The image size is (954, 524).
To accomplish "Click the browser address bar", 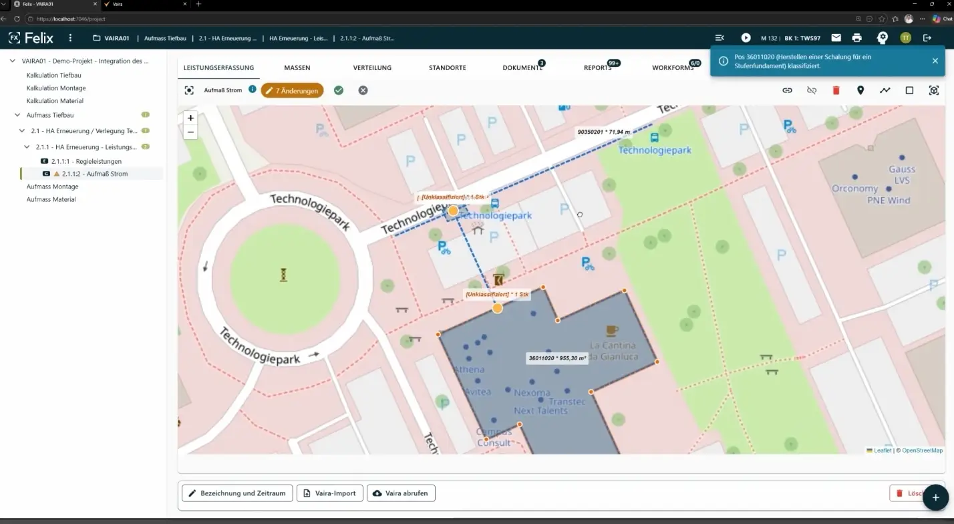I will click(x=441, y=19).
